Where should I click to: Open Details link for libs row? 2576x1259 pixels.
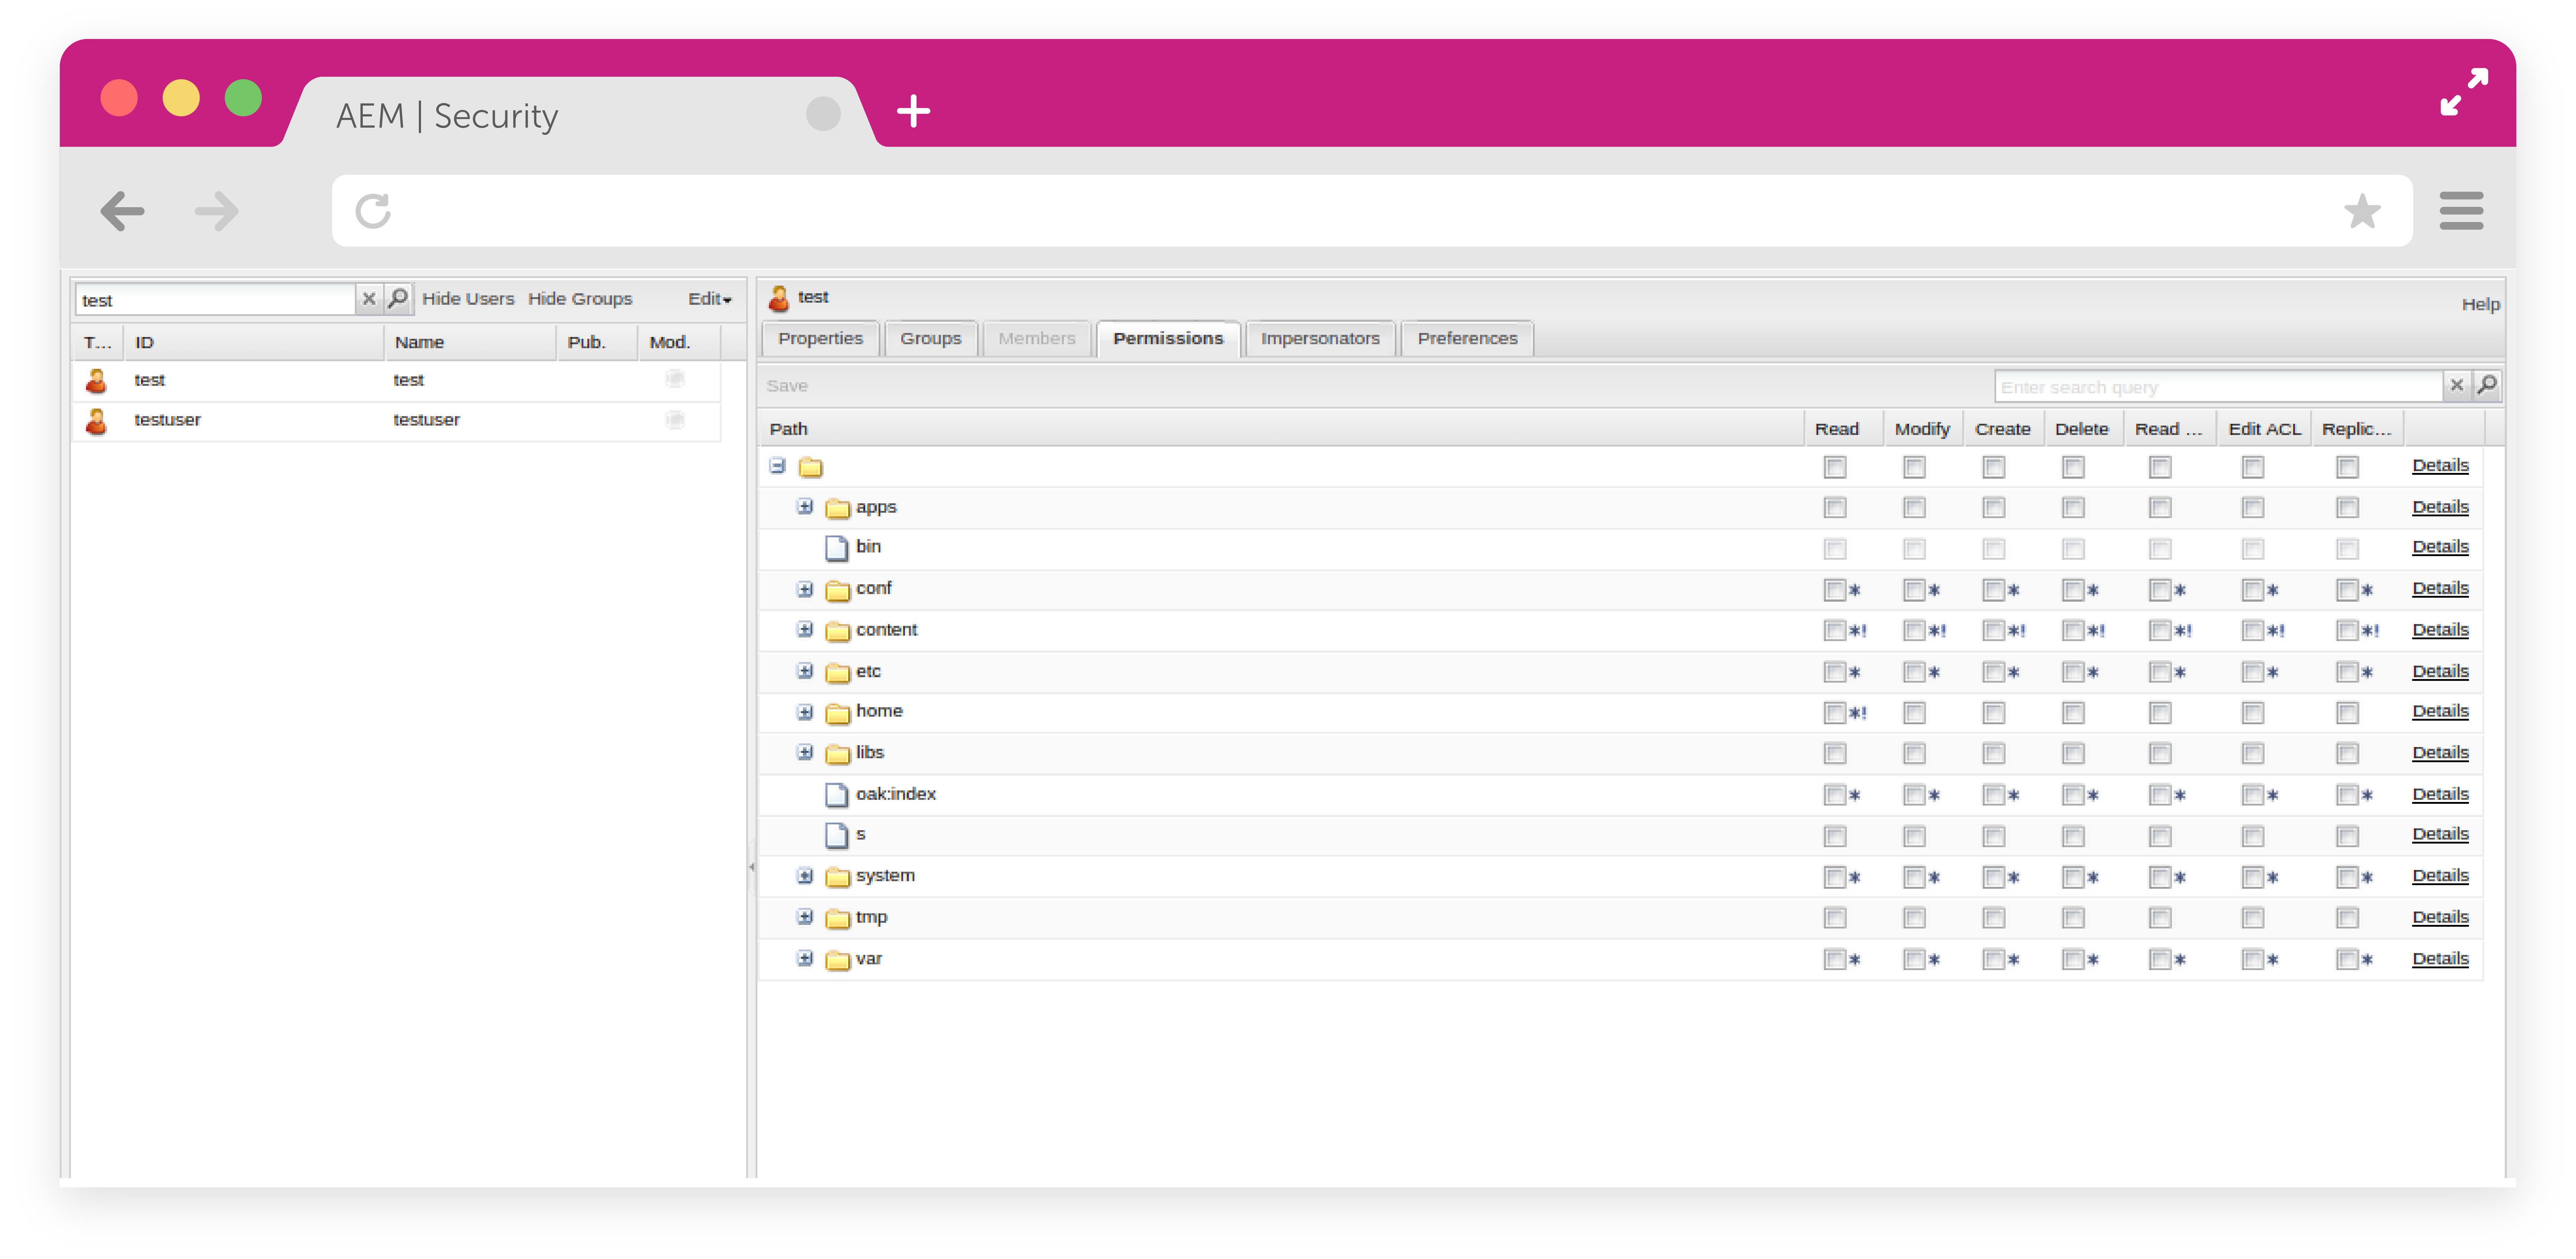[2440, 753]
